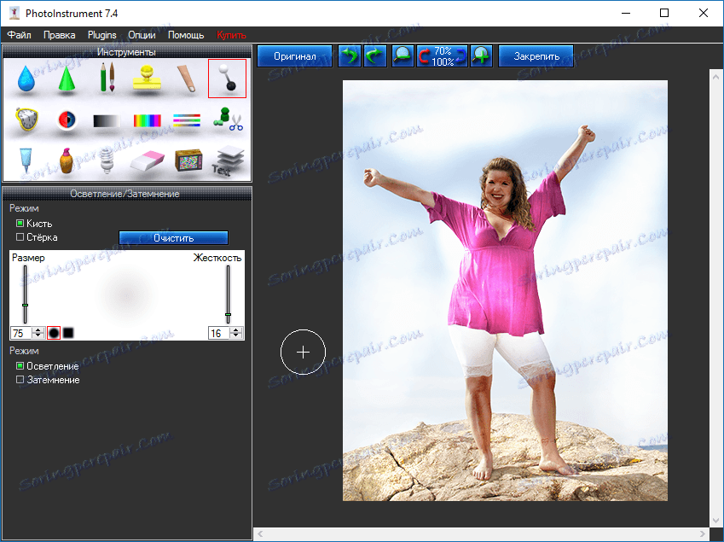724x542 pixels.
Task: Close the PhotoInstrument window
Action: [x=704, y=13]
